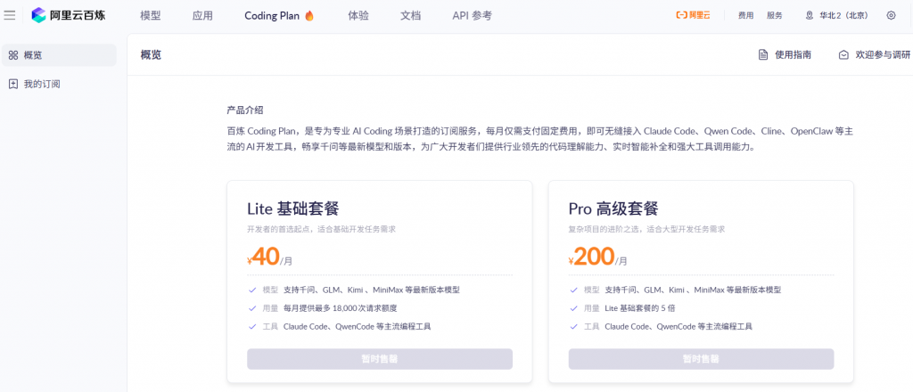Screen dimensions: 913x392
Task: Open the 体验 top menu
Action: point(358,15)
